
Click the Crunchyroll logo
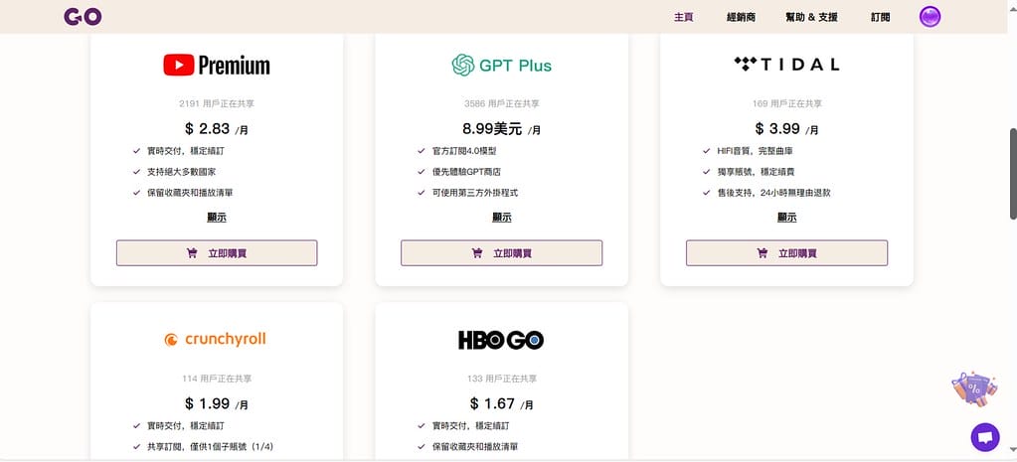tap(216, 339)
